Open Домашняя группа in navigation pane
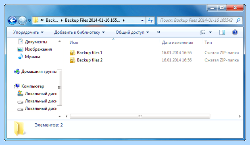Image resolution: width=250 pixels, height=145 pixels. [x=39, y=71]
